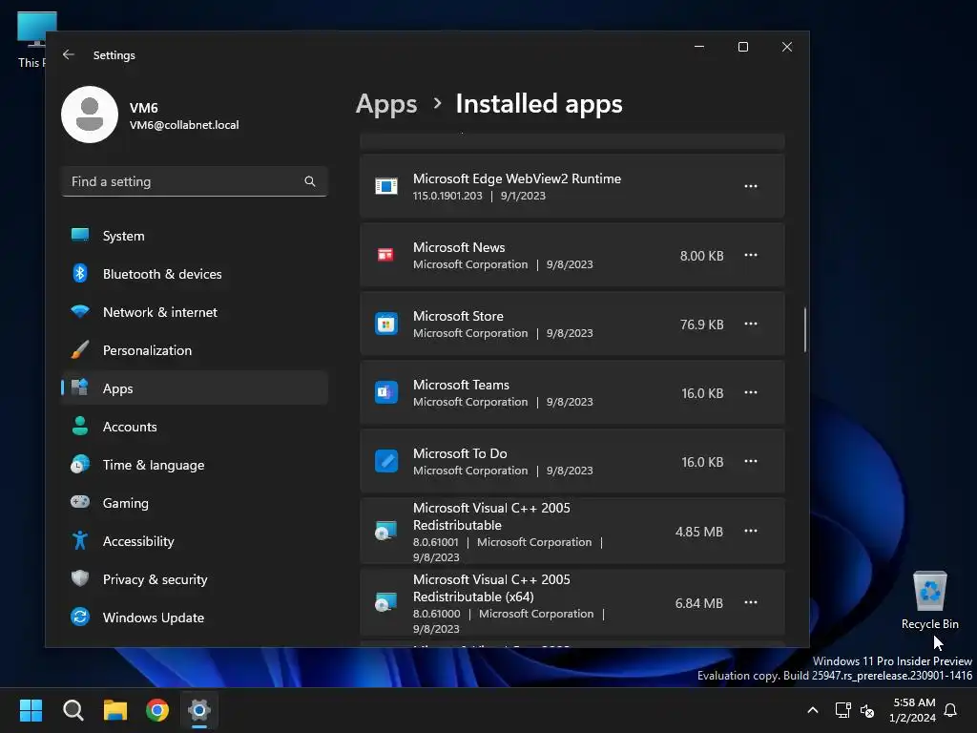Open more options for Microsoft To Do

point(751,461)
